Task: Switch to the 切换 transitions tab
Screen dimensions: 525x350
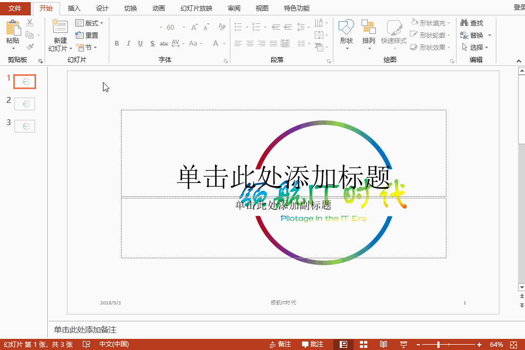Action: tap(131, 8)
